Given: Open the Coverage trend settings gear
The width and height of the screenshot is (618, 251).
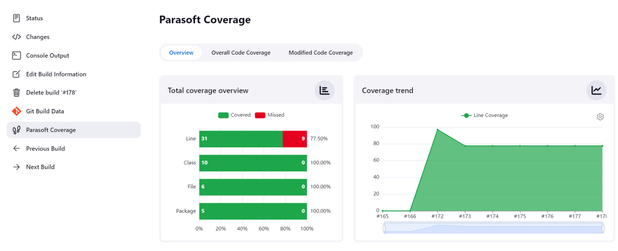Looking at the screenshot, I should tap(600, 117).
